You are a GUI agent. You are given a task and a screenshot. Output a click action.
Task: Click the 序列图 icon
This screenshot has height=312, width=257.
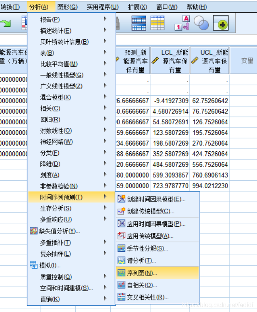(x=121, y=273)
